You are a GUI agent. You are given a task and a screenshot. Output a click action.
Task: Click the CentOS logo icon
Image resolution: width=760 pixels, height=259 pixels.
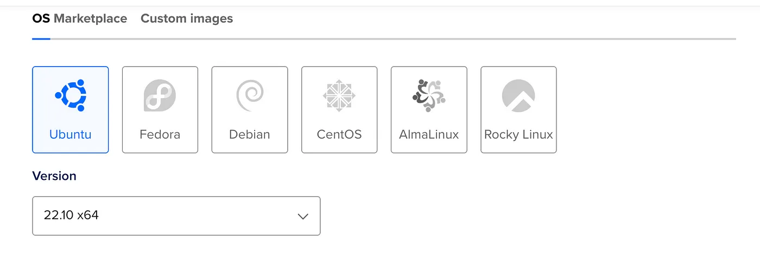tap(339, 95)
